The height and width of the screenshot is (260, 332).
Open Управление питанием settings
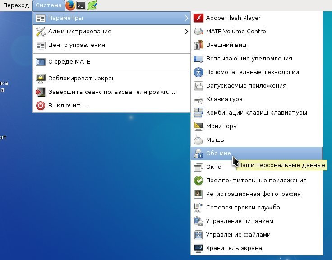(257, 221)
